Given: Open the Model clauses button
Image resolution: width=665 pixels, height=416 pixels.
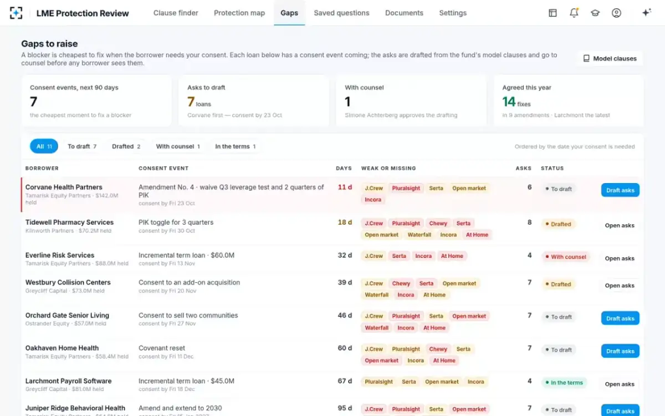Looking at the screenshot, I should [610, 58].
